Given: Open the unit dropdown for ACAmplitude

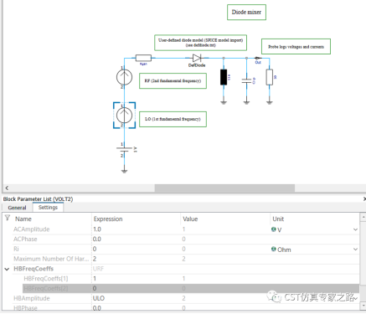Looking at the screenshot, I should coord(355,229).
